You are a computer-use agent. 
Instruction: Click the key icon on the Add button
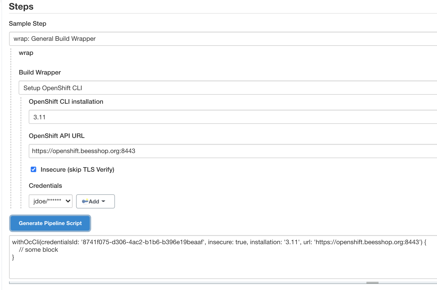85,201
